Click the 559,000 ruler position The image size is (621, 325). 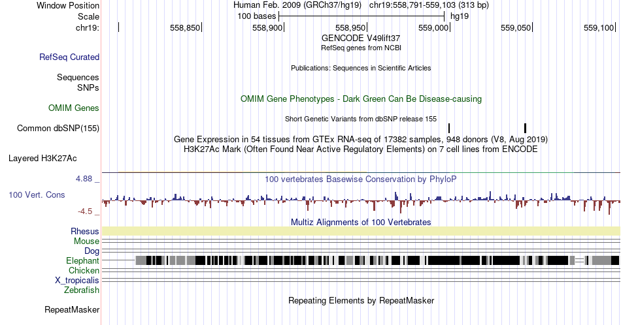pyautogui.click(x=433, y=27)
